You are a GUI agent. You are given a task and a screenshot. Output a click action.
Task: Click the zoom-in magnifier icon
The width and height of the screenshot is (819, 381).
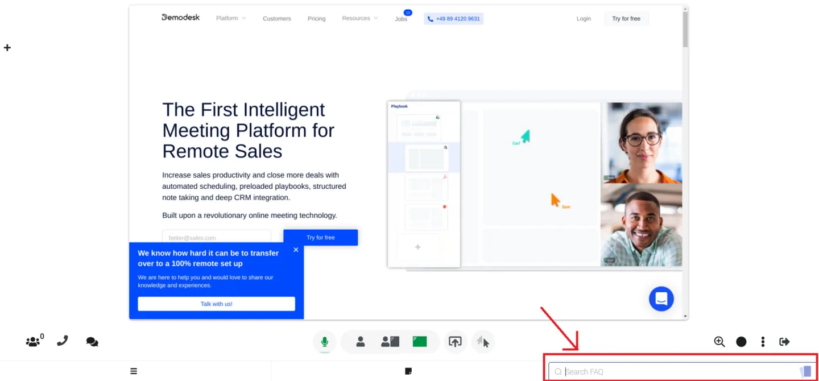[719, 342]
